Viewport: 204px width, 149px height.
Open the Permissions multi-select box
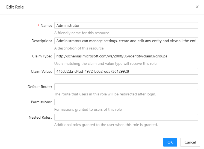[x=126, y=102]
